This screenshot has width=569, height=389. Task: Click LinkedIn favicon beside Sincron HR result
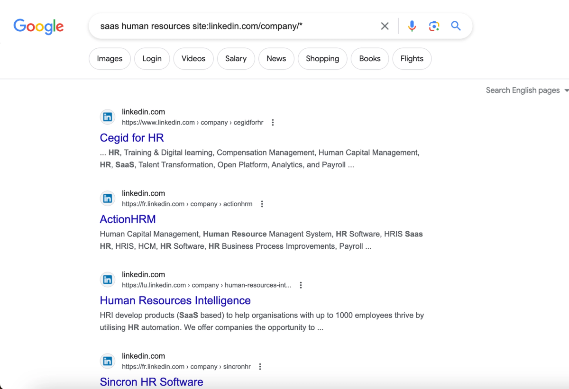coord(108,361)
